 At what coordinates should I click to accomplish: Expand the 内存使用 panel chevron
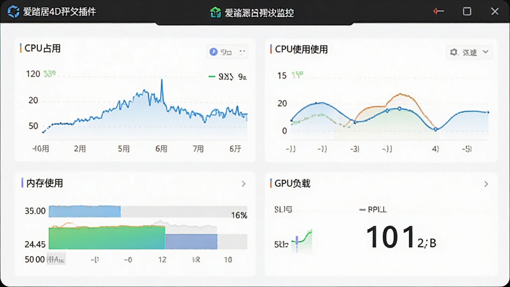tap(244, 184)
